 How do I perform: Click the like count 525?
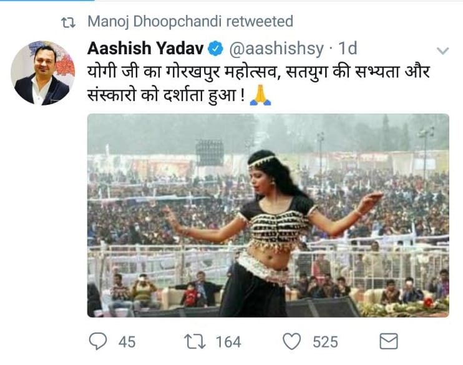326,342
